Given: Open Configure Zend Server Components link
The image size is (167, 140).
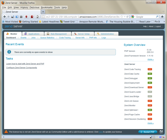Looking at the screenshot, I should [x=22, y=68].
